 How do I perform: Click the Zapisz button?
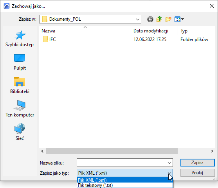[197, 163]
